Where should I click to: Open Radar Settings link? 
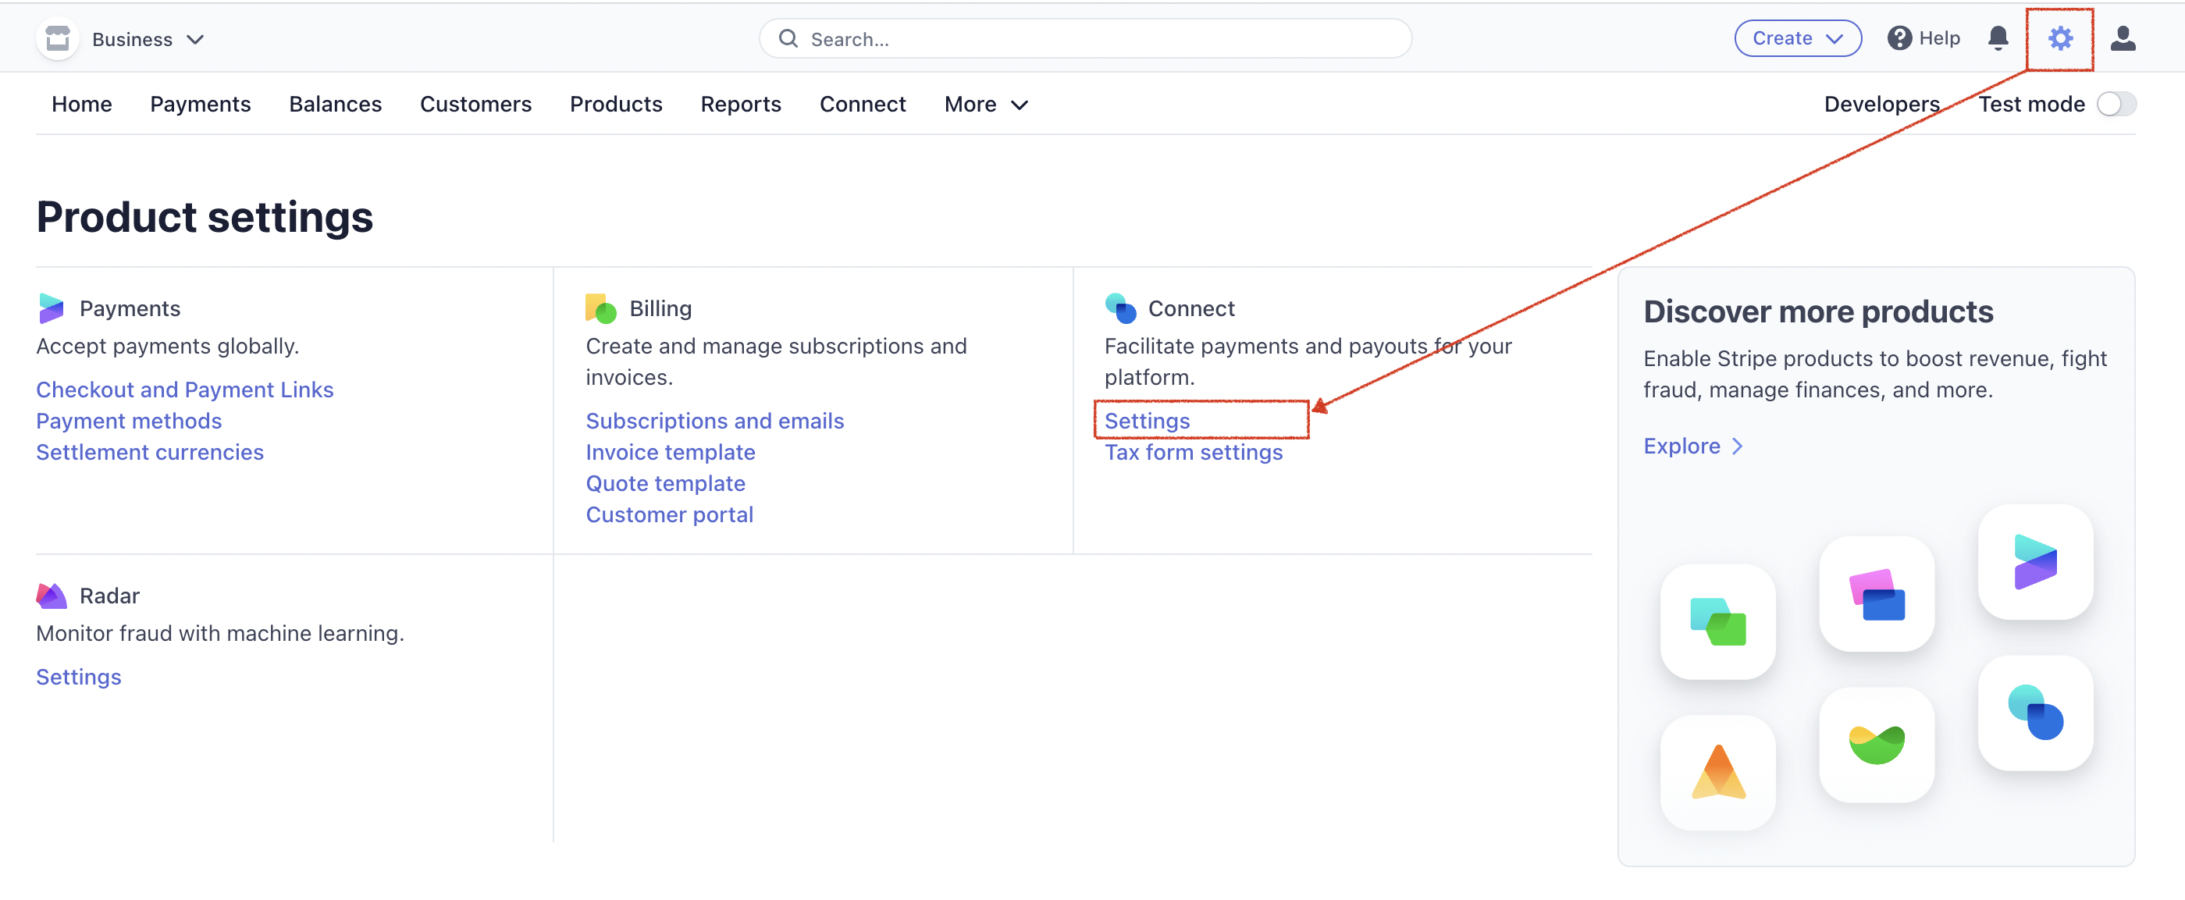coord(79,677)
